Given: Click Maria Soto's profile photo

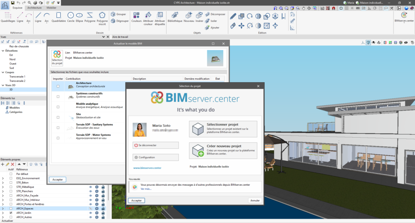Looking at the screenshot, I should pos(139,130).
